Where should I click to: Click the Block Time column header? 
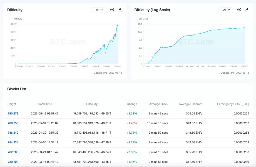pyautogui.click(x=45, y=104)
